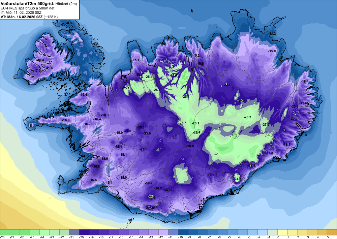
Task: Click the -26.4 temperature label on the map
Action: click(196, 132)
